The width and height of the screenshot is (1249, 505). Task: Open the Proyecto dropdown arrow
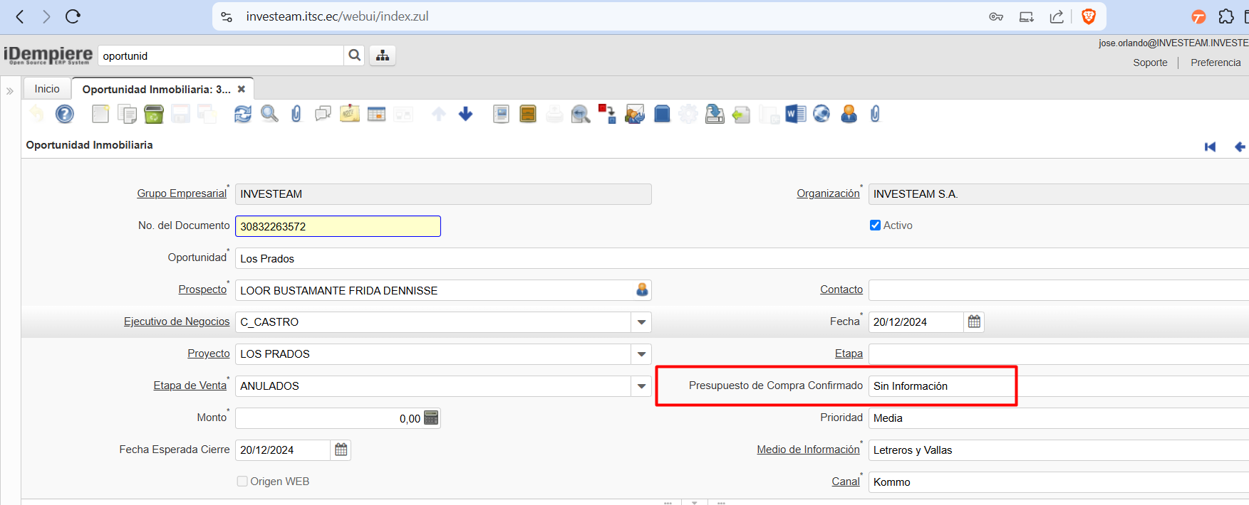641,354
